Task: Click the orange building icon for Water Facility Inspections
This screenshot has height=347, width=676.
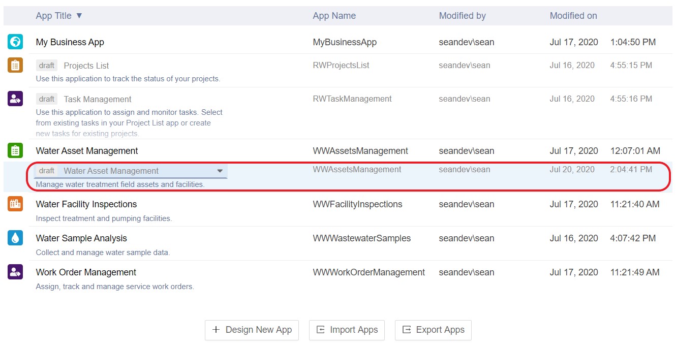Action: (15, 204)
